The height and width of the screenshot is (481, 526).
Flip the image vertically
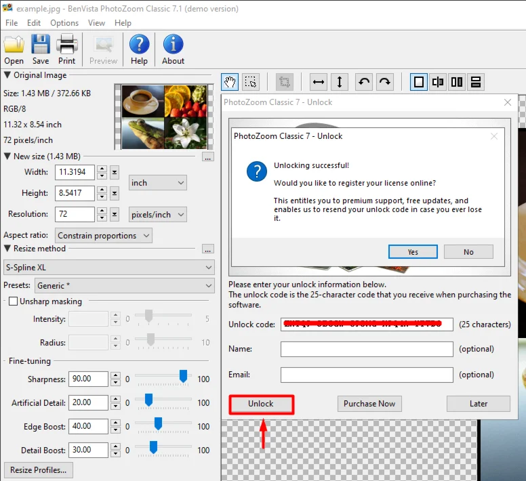pos(339,82)
